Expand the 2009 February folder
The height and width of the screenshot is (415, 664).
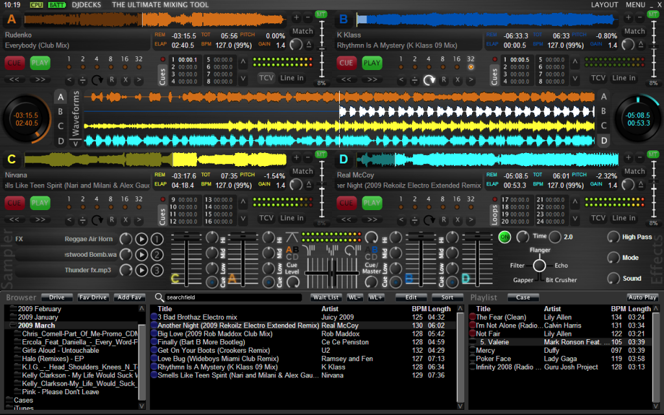click(x=12, y=308)
